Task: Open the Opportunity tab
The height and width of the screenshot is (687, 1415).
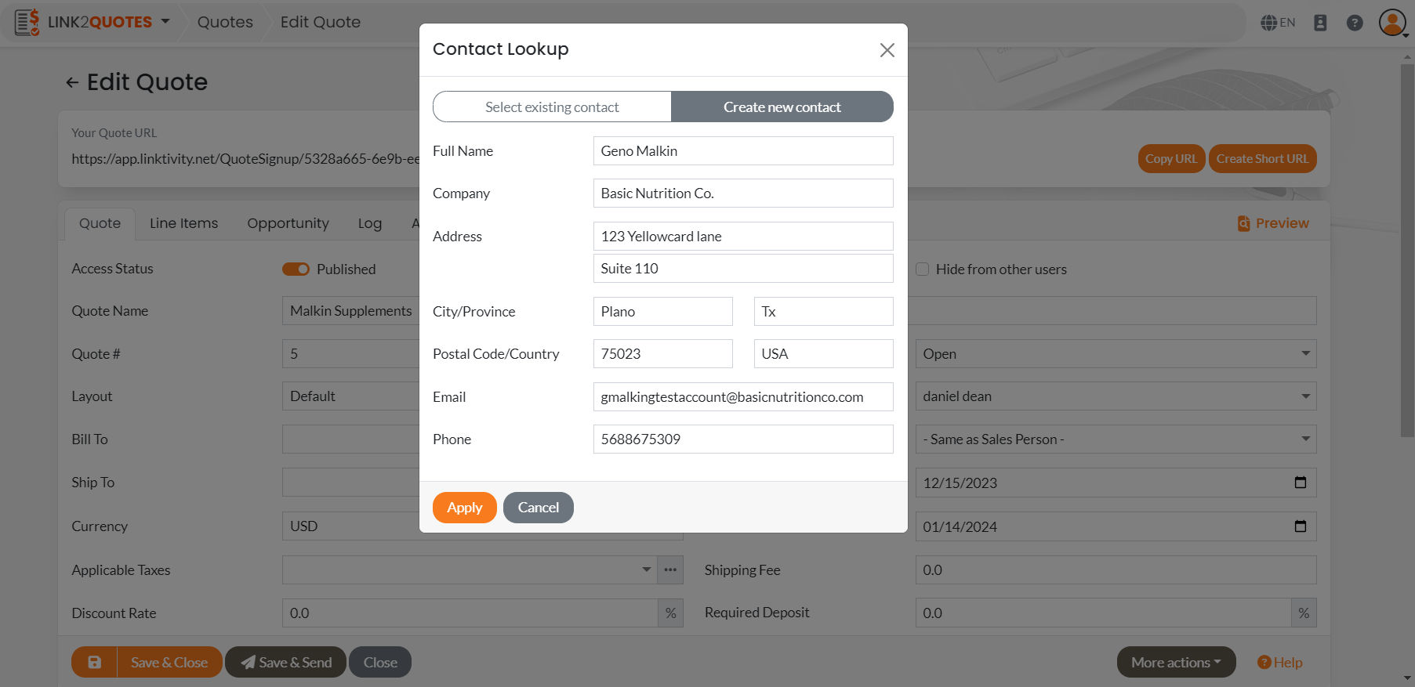Action: coord(288,223)
